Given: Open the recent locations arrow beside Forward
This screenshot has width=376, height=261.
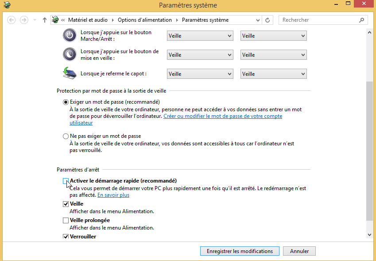Looking at the screenshot, I should click(35, 20).
